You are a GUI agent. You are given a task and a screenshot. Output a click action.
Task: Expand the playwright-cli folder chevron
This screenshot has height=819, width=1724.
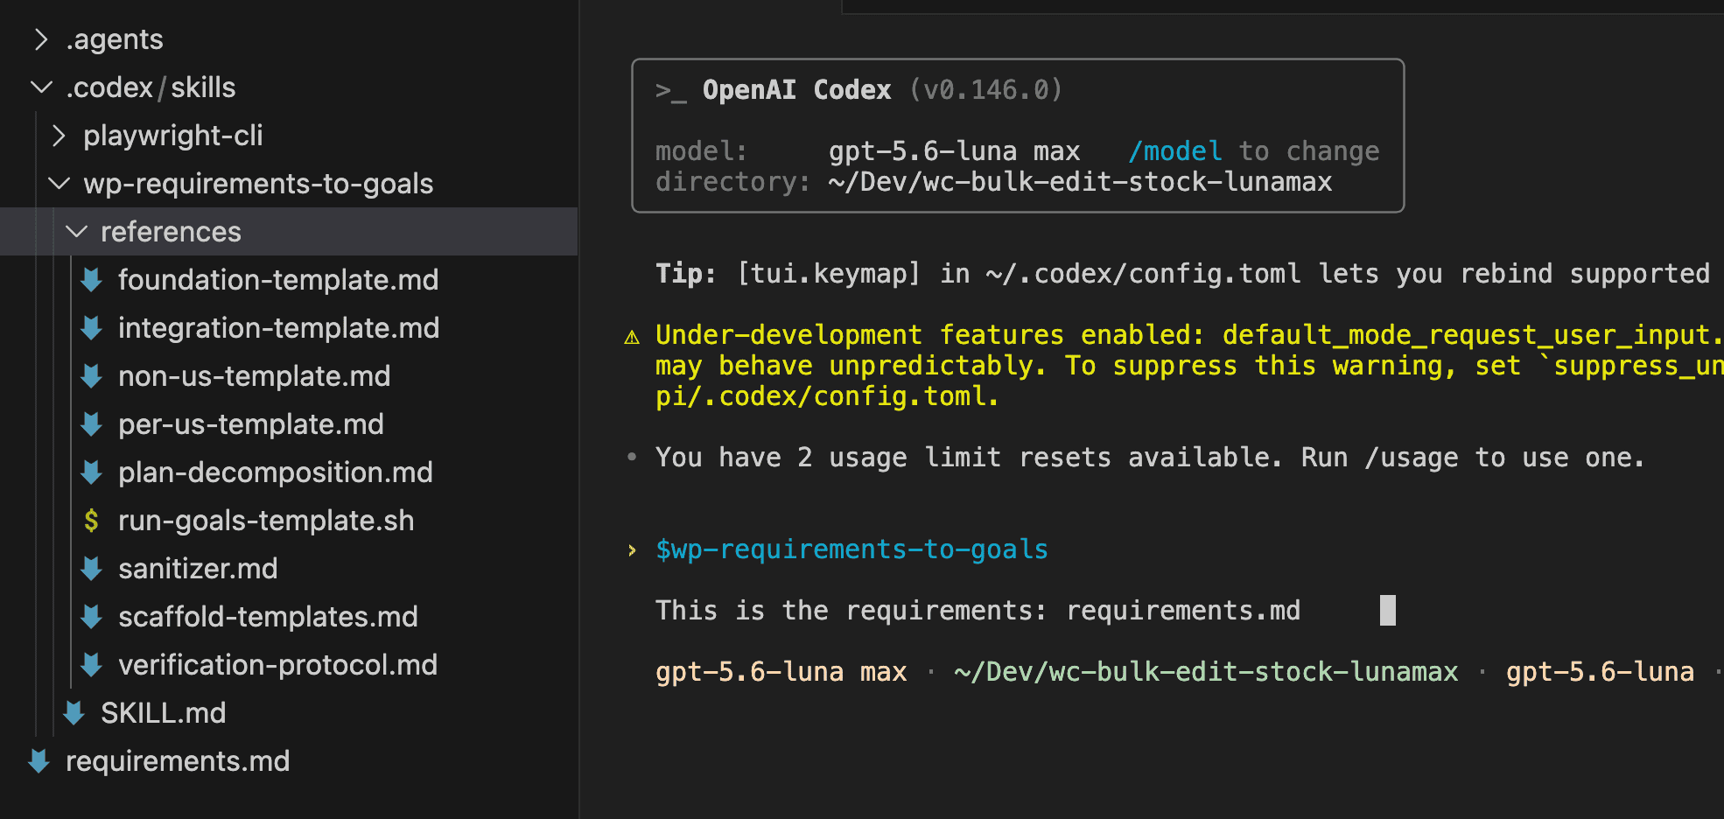click(59, 136)
